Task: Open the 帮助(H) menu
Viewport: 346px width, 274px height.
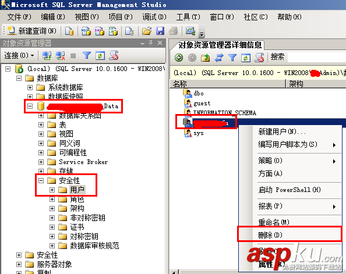Action: tap(289, 17)
